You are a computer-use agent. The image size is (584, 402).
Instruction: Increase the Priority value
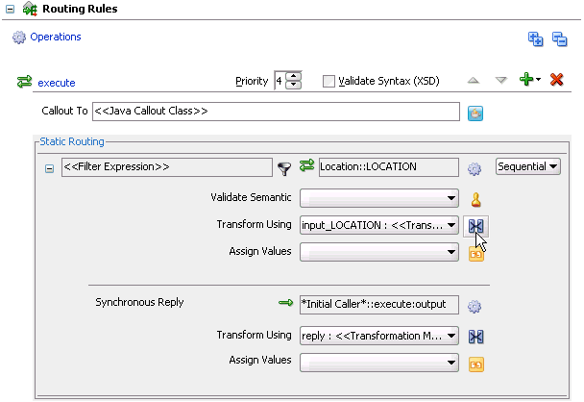(294, 76)
